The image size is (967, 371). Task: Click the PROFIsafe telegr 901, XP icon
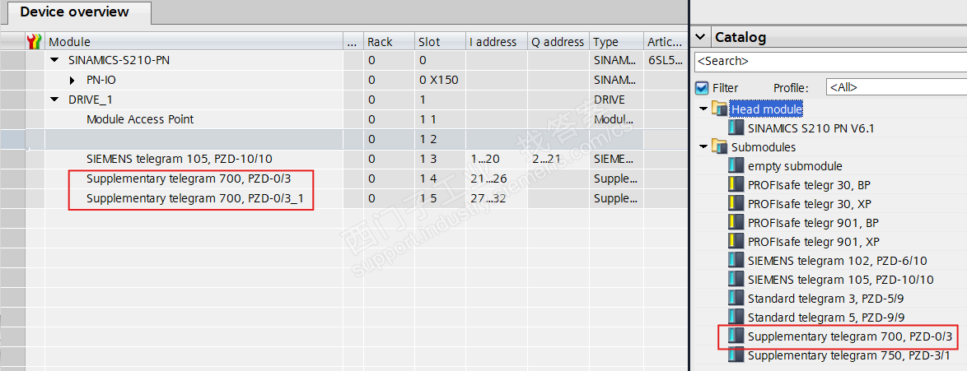coord(736,242)
